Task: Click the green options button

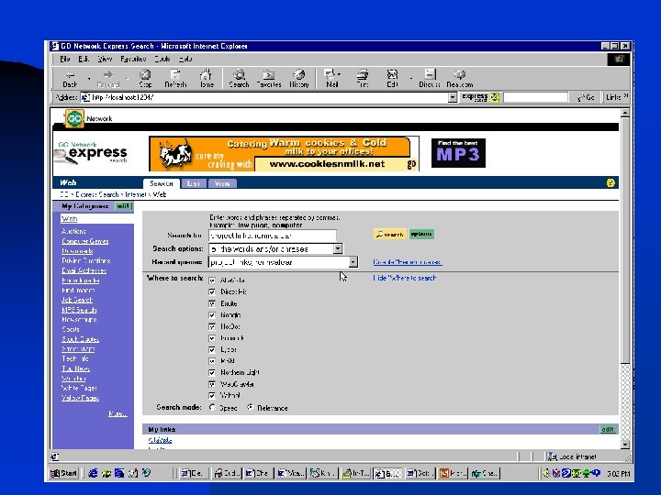Action: pyautogui.click(x=421, y=234)
